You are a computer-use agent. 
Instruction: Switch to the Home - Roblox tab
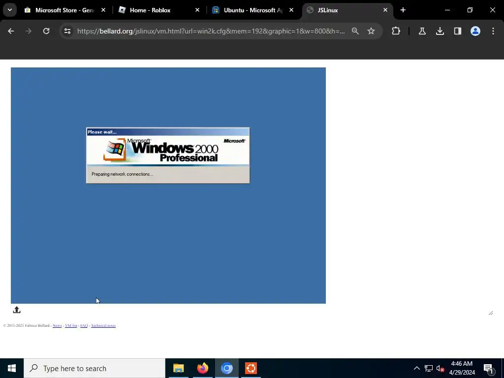158,10
